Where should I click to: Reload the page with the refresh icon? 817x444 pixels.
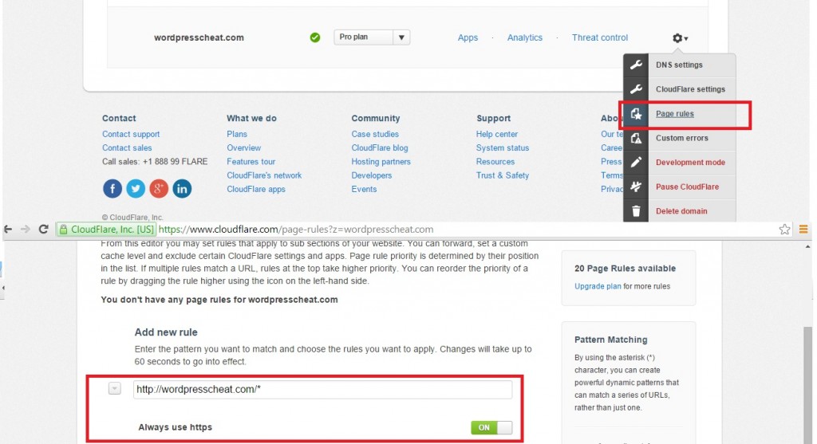click(x=44, y=229)
